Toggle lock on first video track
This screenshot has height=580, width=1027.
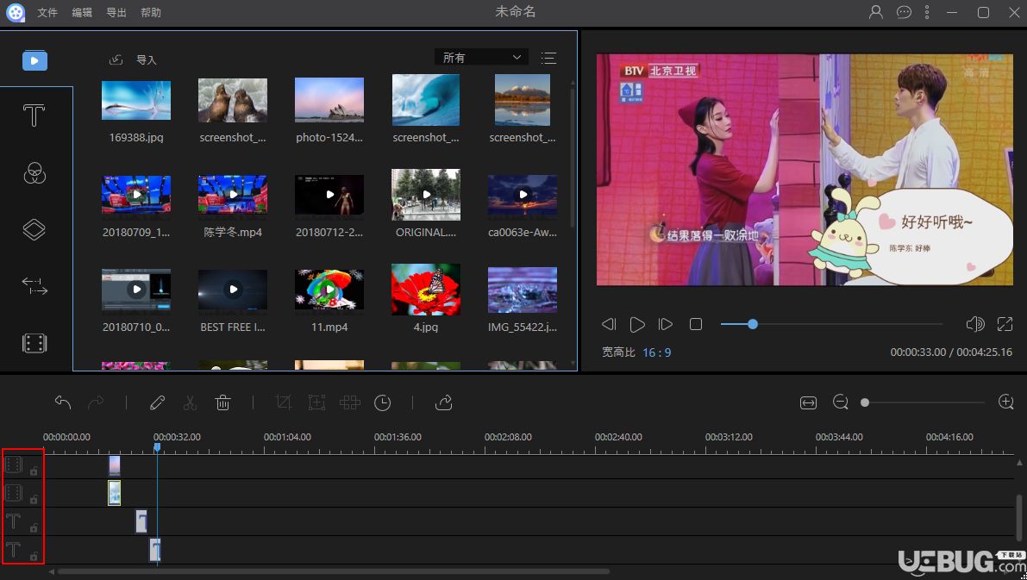[34, 471]
